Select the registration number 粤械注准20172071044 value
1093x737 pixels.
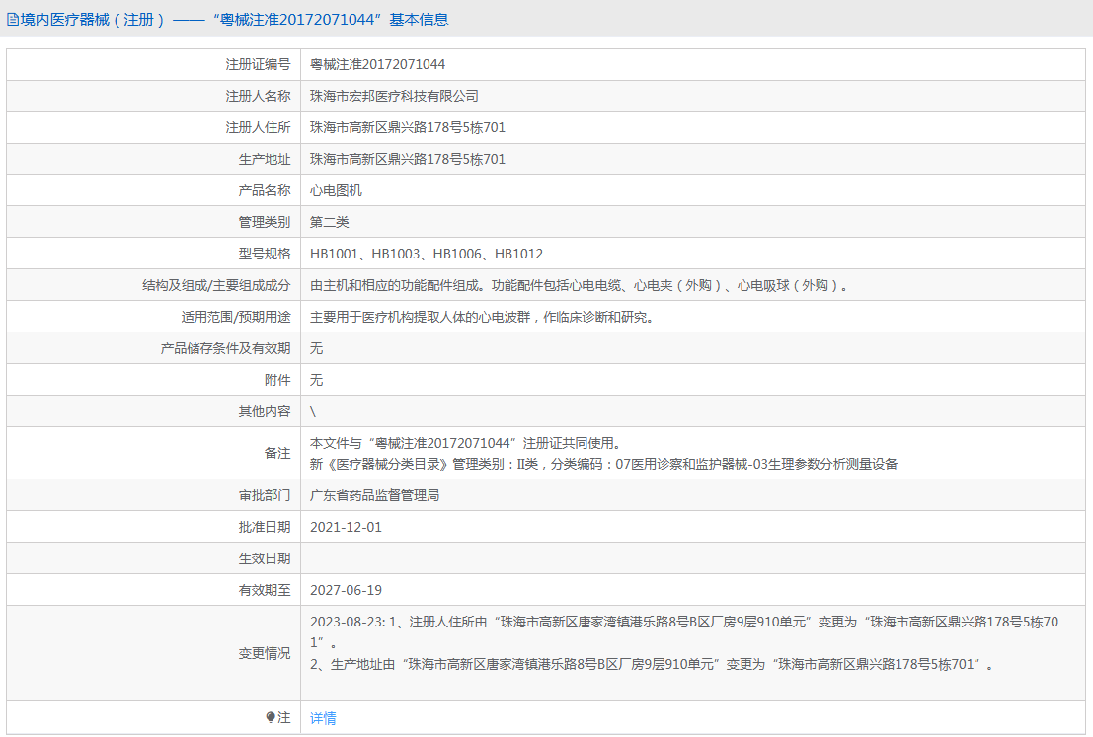pos(377,64)
